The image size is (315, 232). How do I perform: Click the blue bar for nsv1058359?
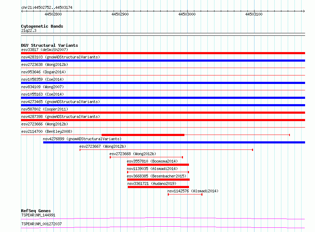pyautogui.click(x=163, y=83)
